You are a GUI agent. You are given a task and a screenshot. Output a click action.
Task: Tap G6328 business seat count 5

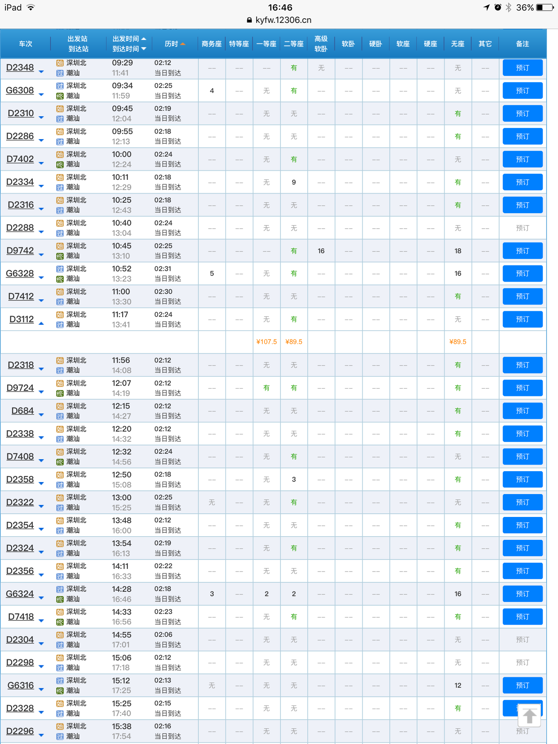coord(212,274)
